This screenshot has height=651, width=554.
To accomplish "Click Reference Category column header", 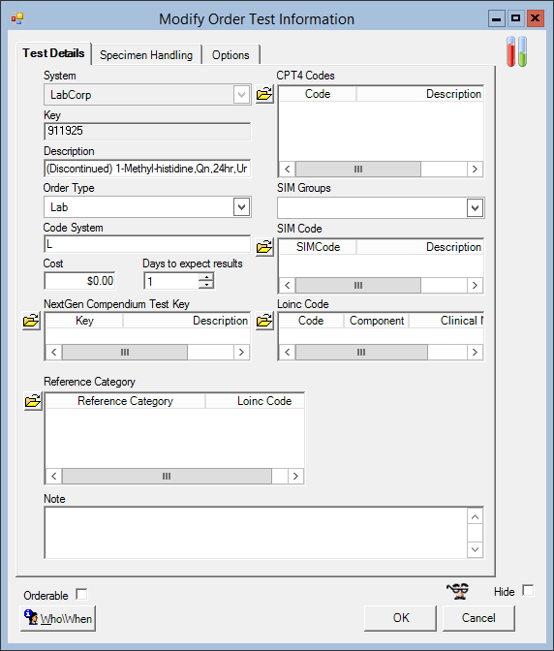I will pos(125,401).
